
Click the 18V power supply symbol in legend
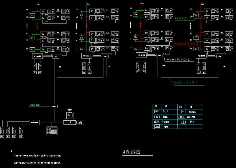(x=183, y=112)
